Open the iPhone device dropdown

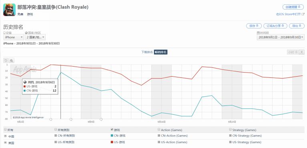pos(14,37)
